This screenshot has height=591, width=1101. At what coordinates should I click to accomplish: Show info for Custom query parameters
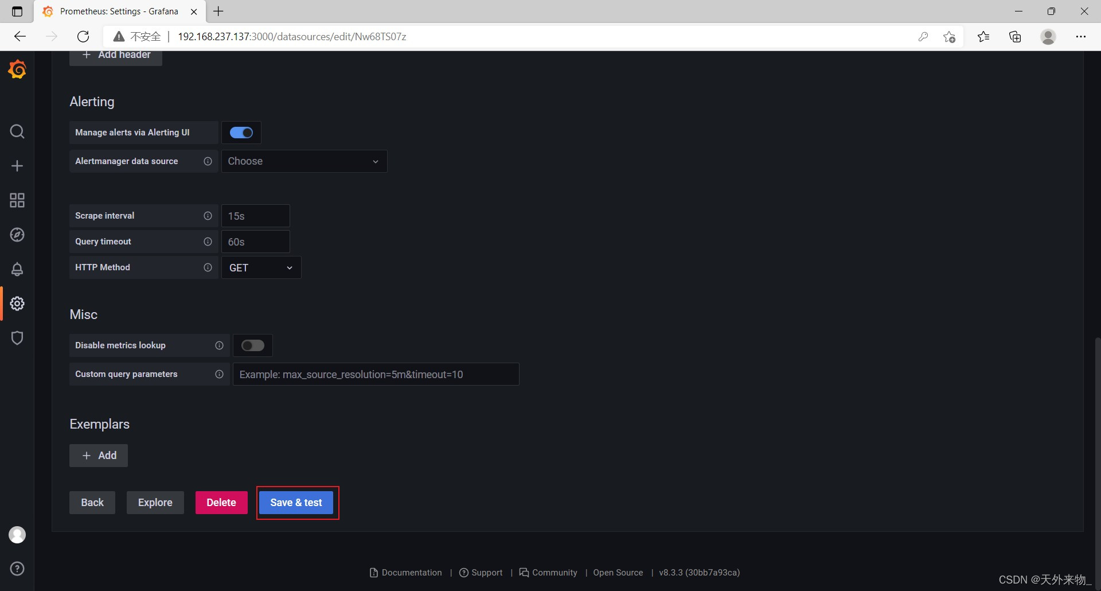pos(219,374)
